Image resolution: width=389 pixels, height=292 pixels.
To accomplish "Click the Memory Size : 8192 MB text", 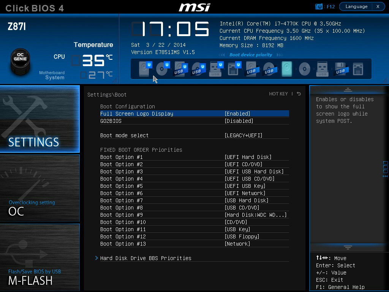I will click(251, 45).
